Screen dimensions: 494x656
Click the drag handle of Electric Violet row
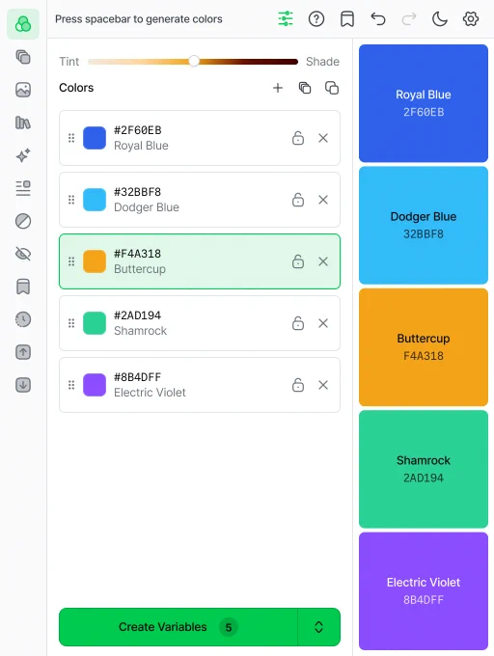click(71, 385)
